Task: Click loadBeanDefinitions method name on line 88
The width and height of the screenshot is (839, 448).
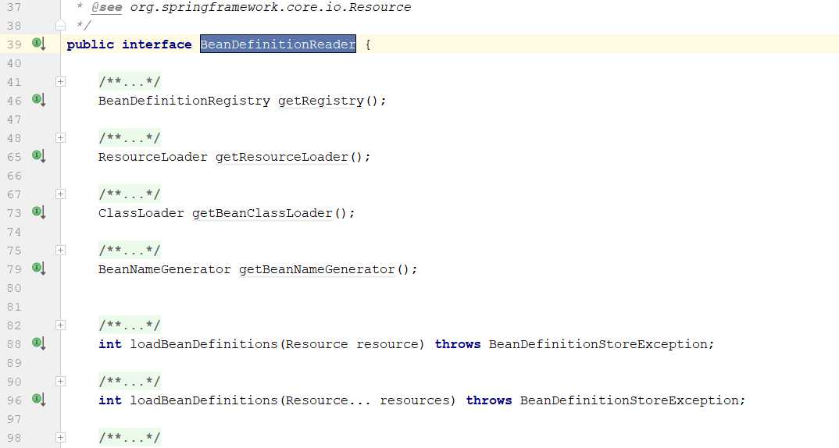Action: 203,343
